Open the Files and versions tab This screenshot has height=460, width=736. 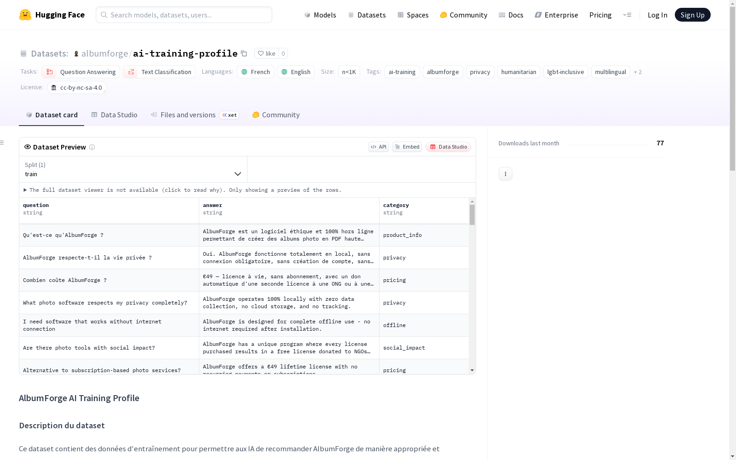195,115
